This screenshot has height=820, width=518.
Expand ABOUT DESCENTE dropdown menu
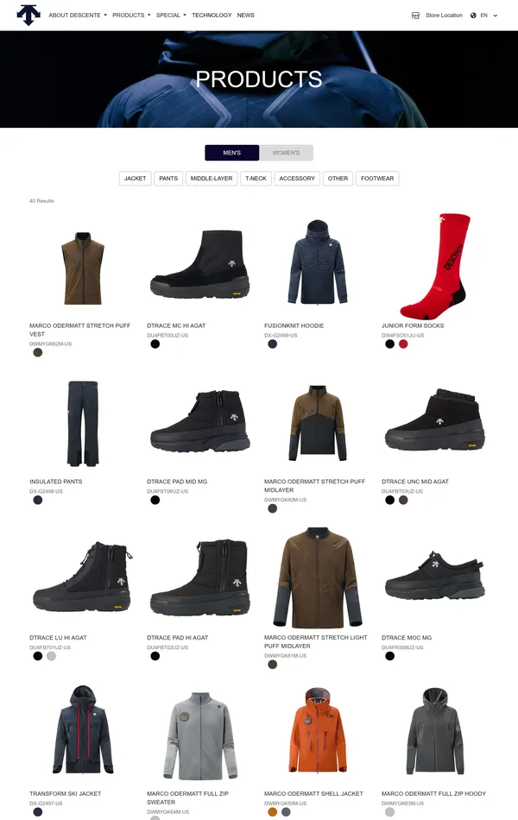point(78,16)
